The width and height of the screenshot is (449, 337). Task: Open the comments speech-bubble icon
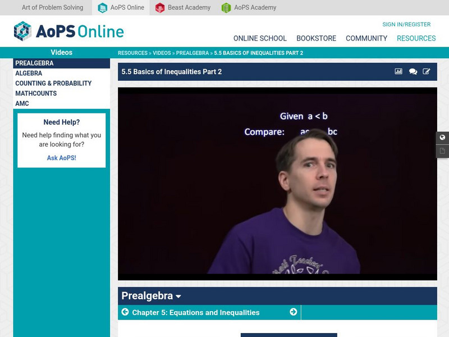click(413, 72)
